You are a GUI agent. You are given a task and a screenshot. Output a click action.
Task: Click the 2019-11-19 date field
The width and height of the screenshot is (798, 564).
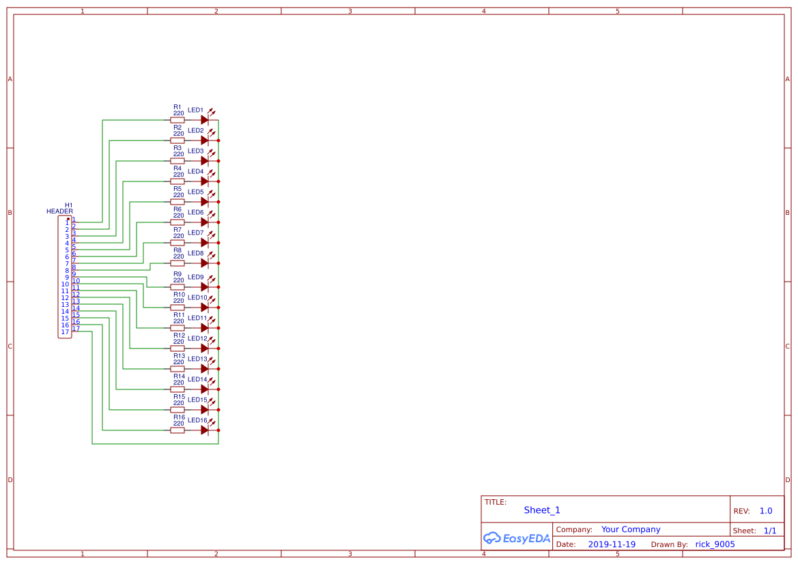(611, 544)
